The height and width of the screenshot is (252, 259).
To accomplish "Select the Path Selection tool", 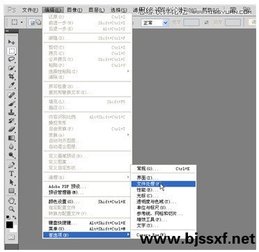I will tap(11, 182).
